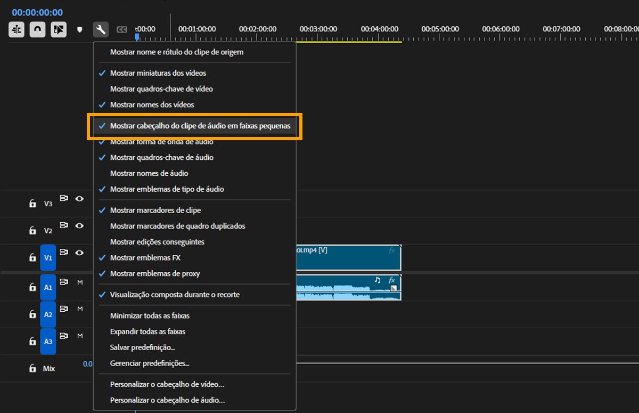Uncheck Mostrar emblemas de proxy
Screen dimensions: 639x413
[x=194, y=273]
